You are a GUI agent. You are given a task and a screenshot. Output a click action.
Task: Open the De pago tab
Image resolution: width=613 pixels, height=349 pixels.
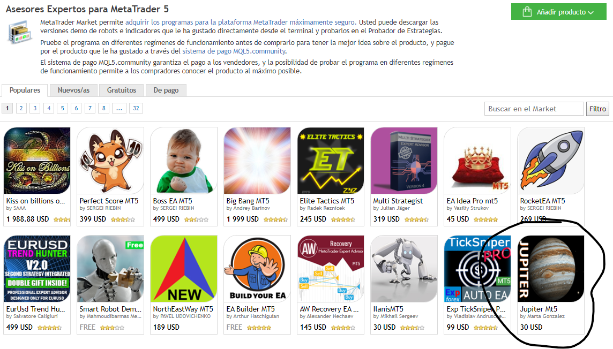pyautogui.click(x=166, y=90)
